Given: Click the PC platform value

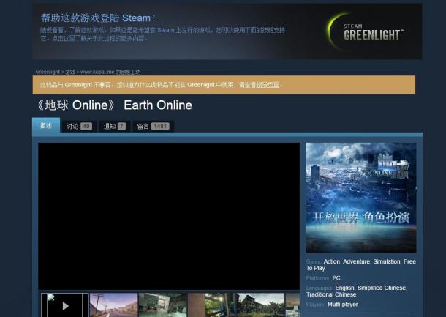Looking at the screenshot, I should (336, 278).
